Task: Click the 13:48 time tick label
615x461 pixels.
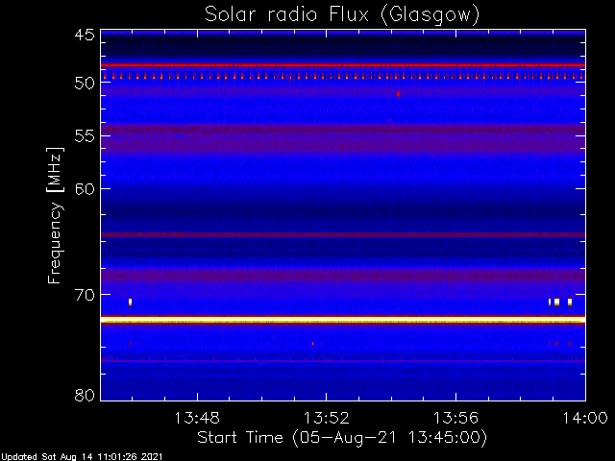Action: pyautogui.click(x=197, y=418)
